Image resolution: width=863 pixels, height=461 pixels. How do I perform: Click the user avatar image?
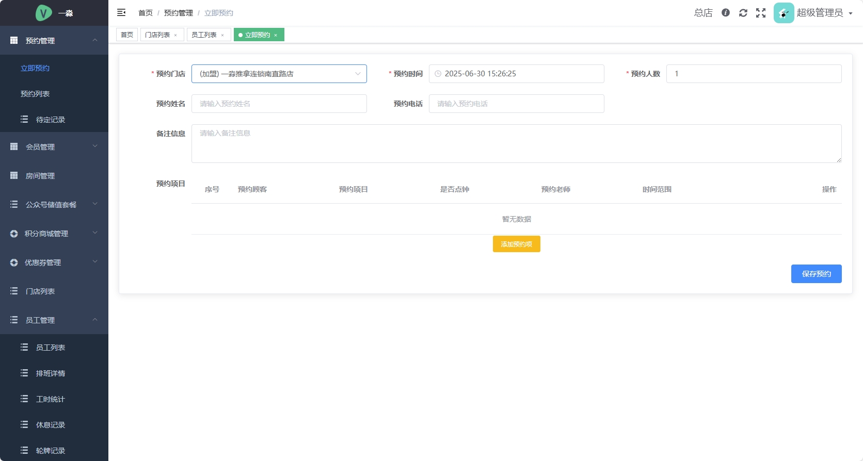pyautogui.click(x=784, y=13)
